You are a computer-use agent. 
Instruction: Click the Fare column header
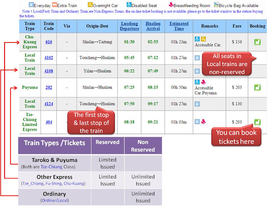coord(237,26)
